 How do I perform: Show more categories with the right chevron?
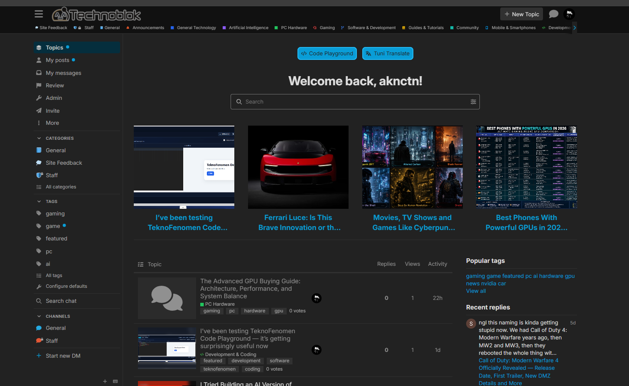pyautogui.click(x=575, y=28)
